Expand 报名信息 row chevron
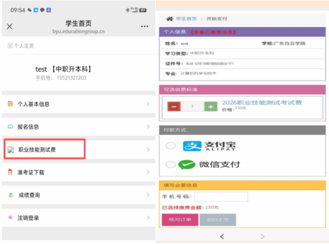This screenshot has width=329, height=244. (x=148, y=127)
